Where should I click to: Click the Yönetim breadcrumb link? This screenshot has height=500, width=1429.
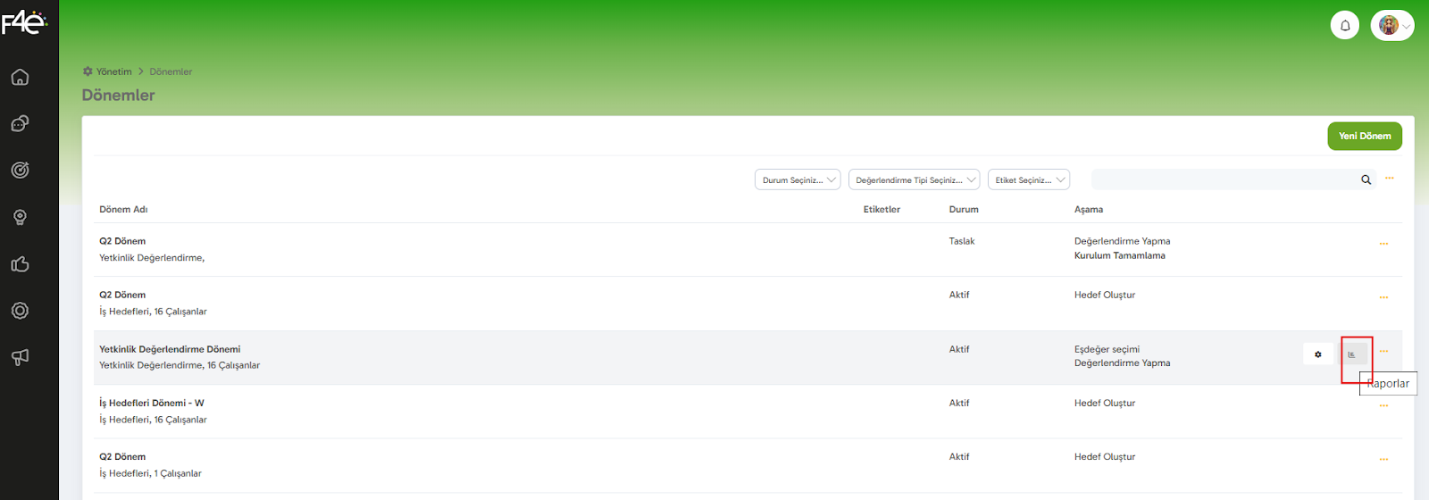click(x=113, y=71)
